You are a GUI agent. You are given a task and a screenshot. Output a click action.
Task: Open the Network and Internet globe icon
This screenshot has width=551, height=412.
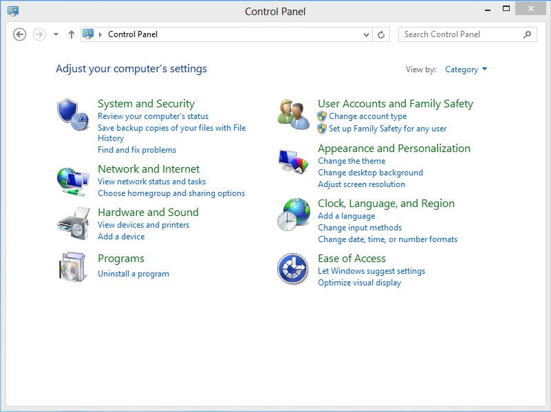73,182
